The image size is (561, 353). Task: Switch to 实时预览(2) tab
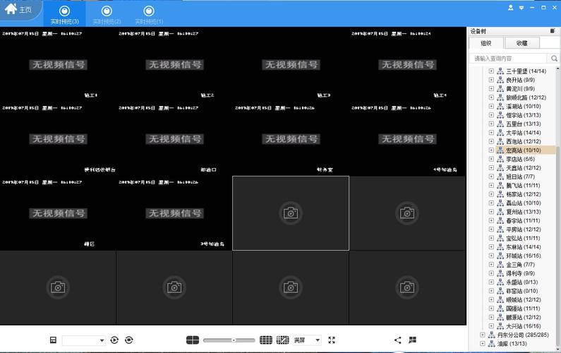(x=107, y=14)
